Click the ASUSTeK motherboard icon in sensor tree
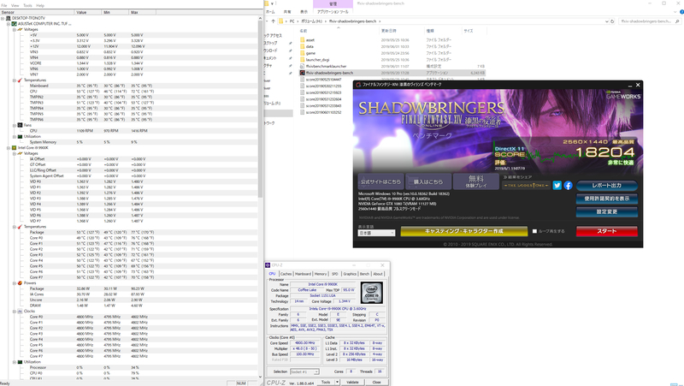 coord(14,24)
